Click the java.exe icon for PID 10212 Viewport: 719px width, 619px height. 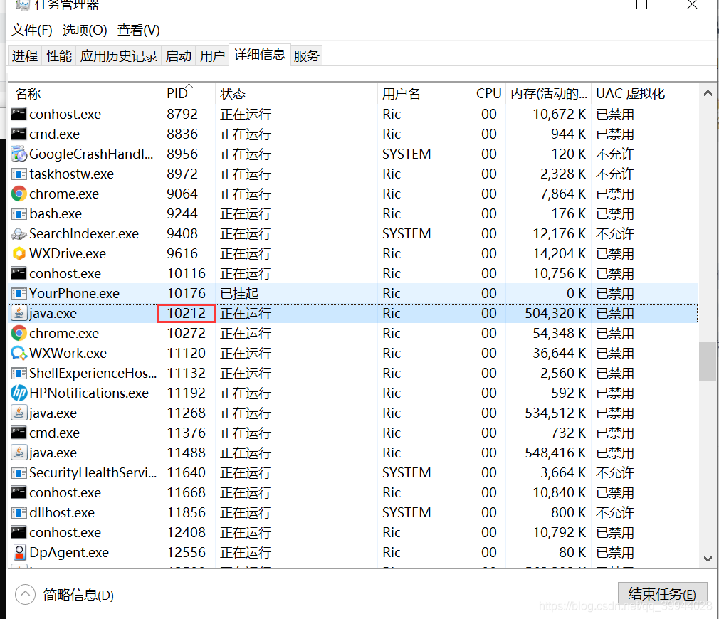click(19, 313)
